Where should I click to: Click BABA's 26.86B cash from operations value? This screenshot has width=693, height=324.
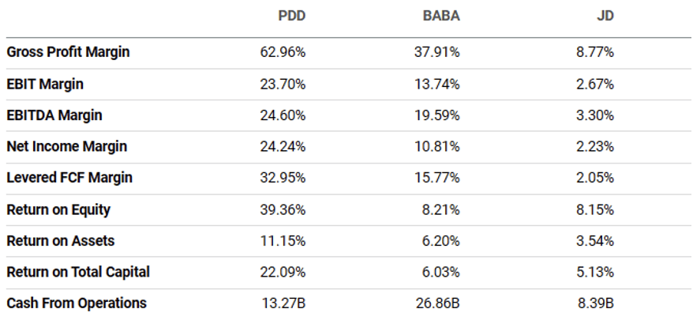click(436, 303)
